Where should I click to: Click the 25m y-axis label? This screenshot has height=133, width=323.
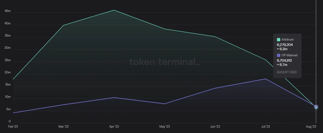(8, 60)
